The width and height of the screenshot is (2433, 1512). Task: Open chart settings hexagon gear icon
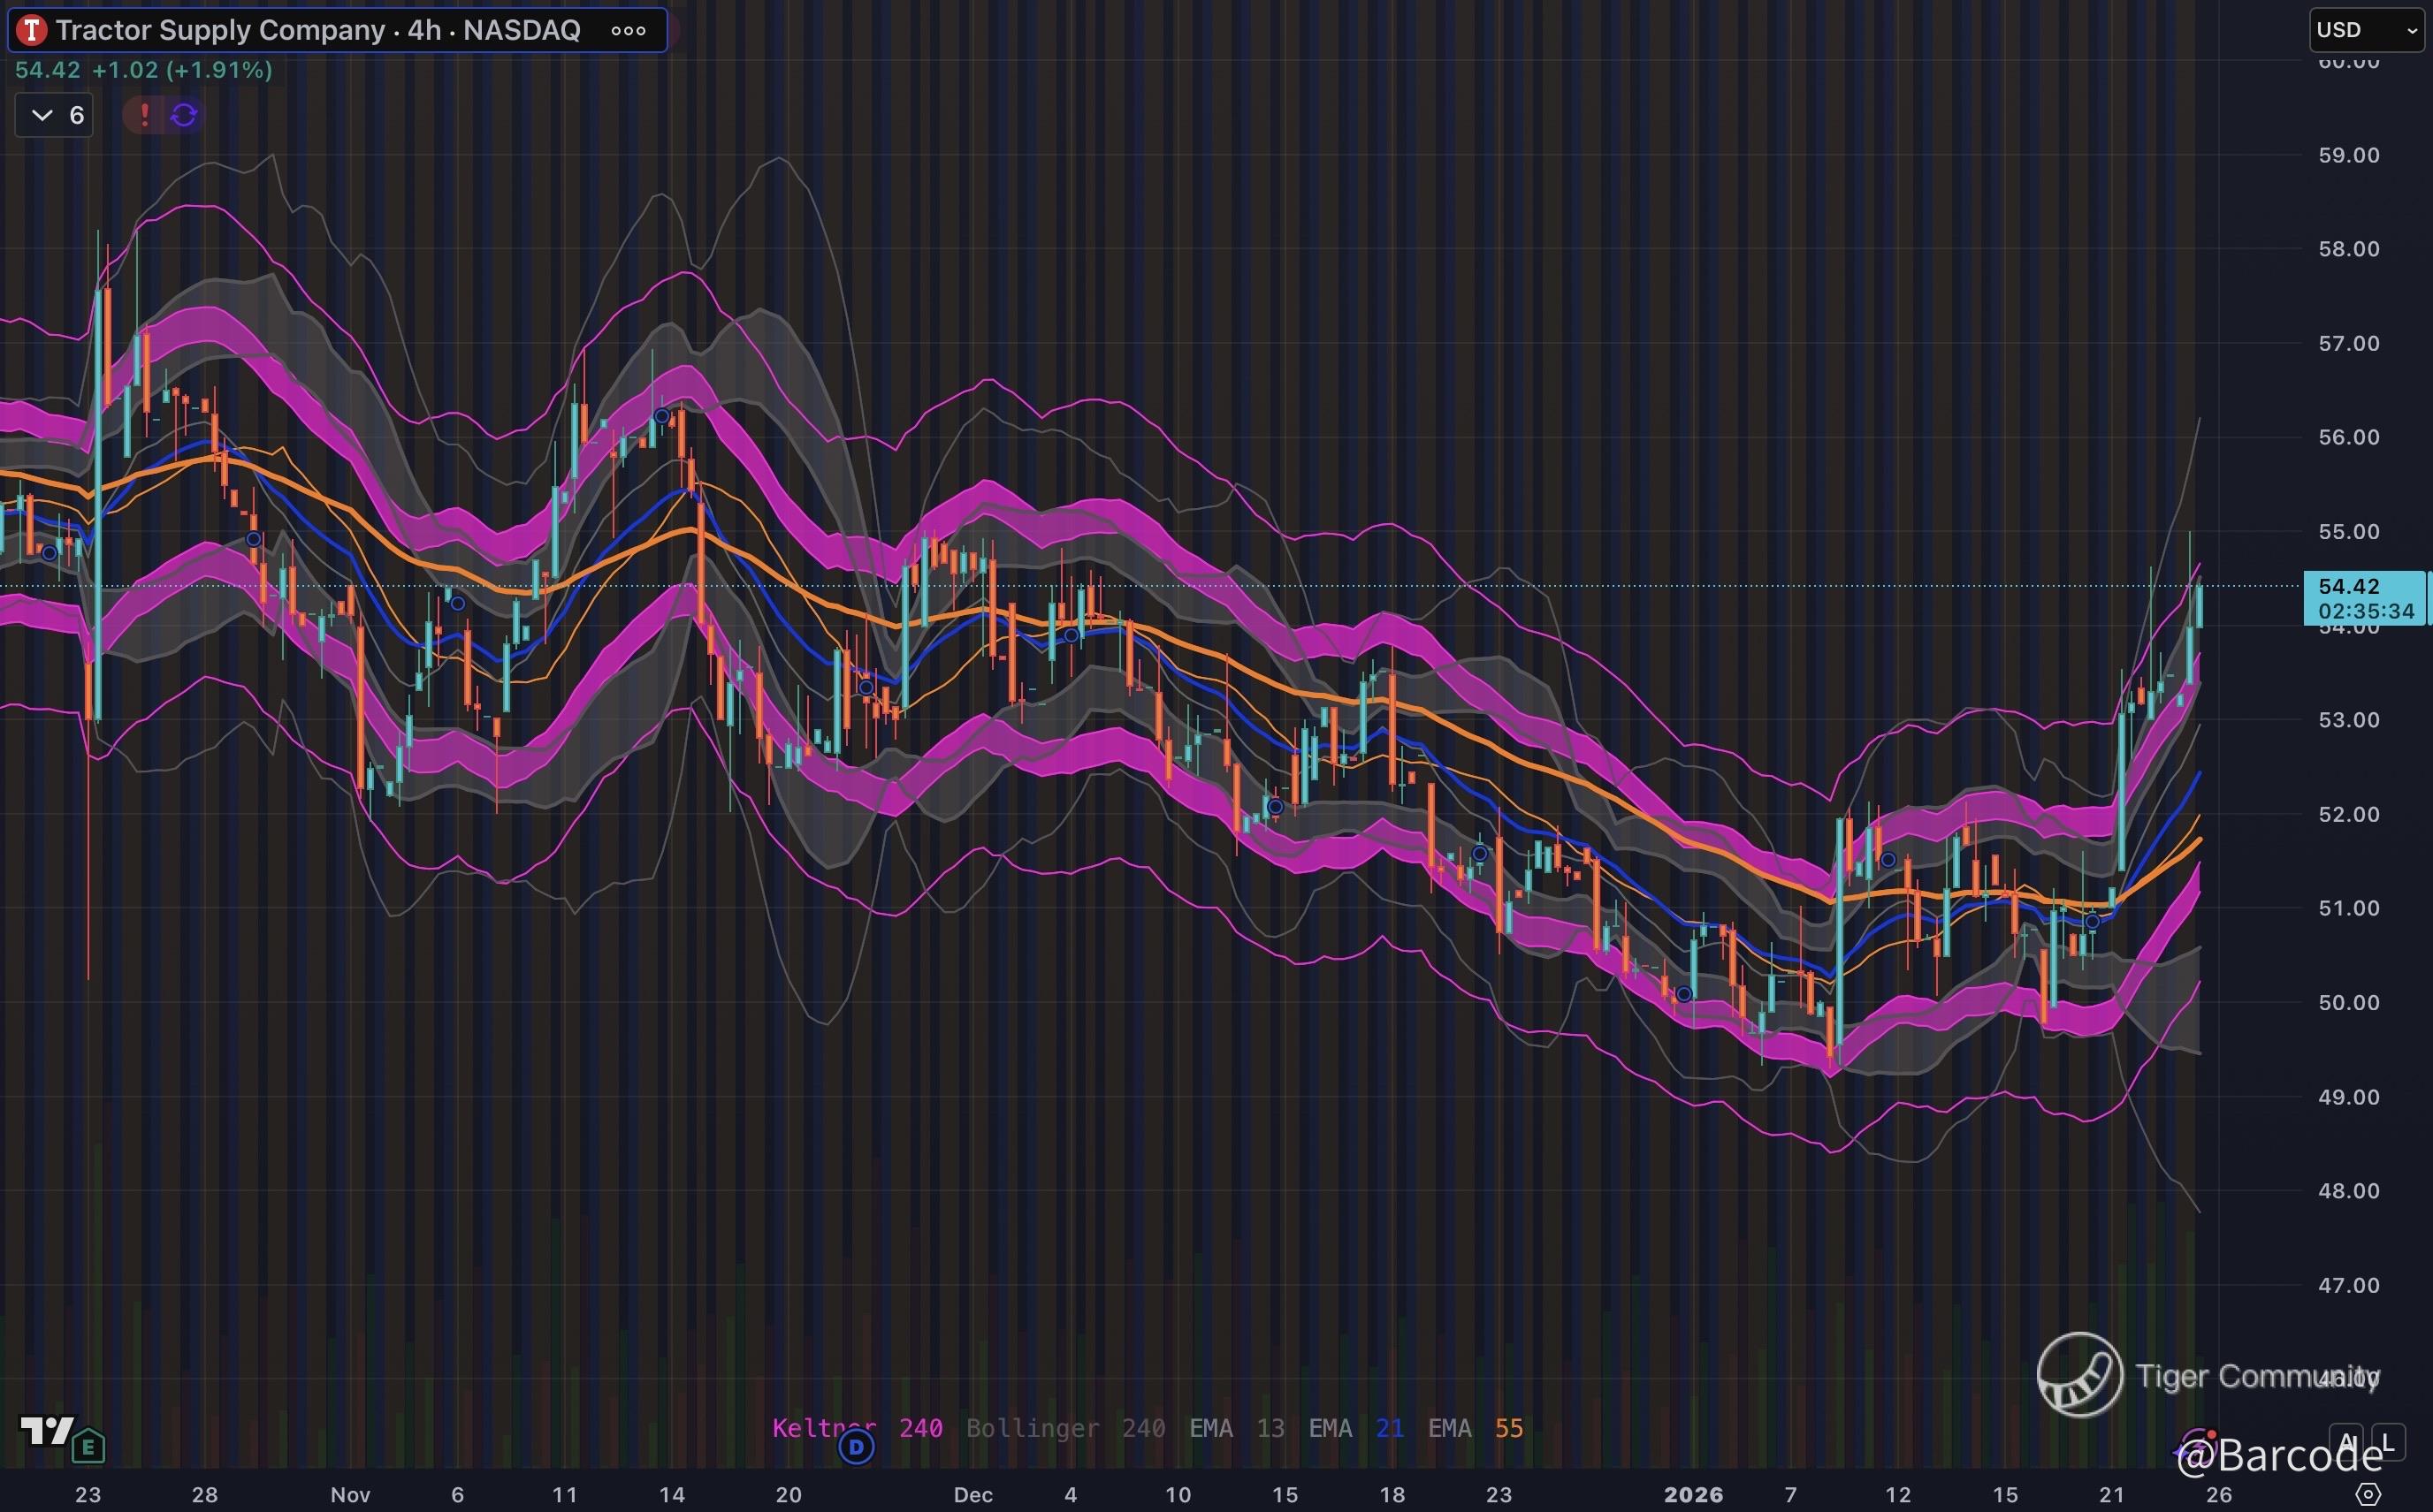2368,1494
